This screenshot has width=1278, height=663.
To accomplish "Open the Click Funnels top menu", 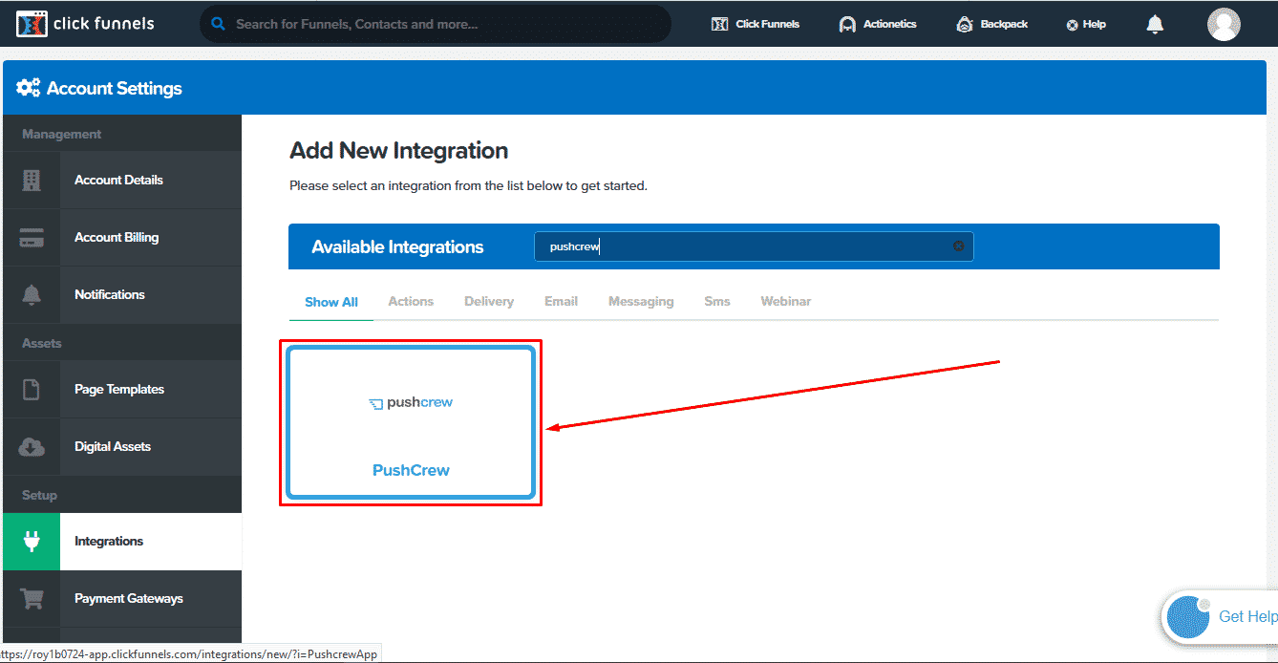I will (756, 24).
